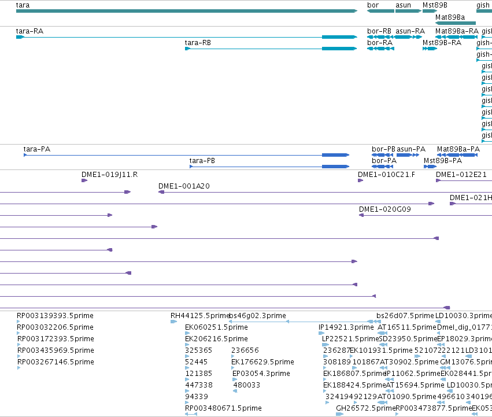The width and height of the screenshot is (492, 417).
Task: Click the RP003435969.5prime EST label
Action: point(56,350)
